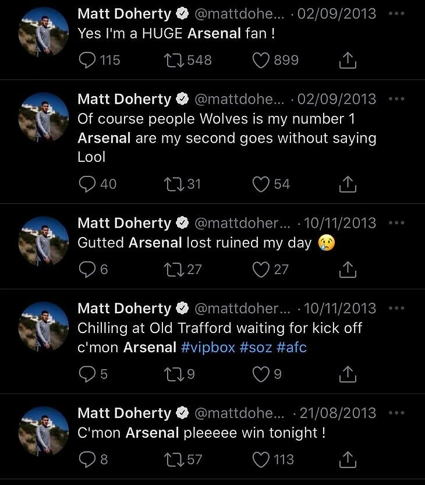Share the "Wolves is my number 1" tweet
Image resolution: width=425 pixels, height=485 pixels.
click(347, 184)
